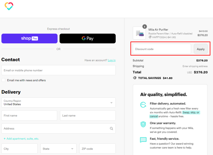213x155 pixels.
Task: Click the warranty shield icon
Action: tap(143, 124)
